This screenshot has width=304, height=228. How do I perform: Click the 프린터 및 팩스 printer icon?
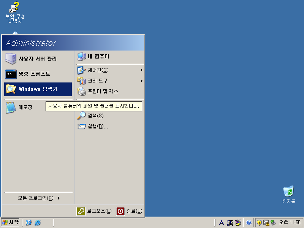(81, 91)
